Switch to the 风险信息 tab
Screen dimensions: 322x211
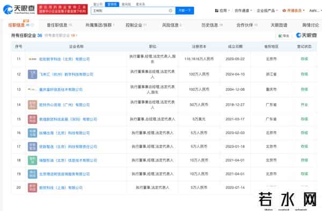172,25
